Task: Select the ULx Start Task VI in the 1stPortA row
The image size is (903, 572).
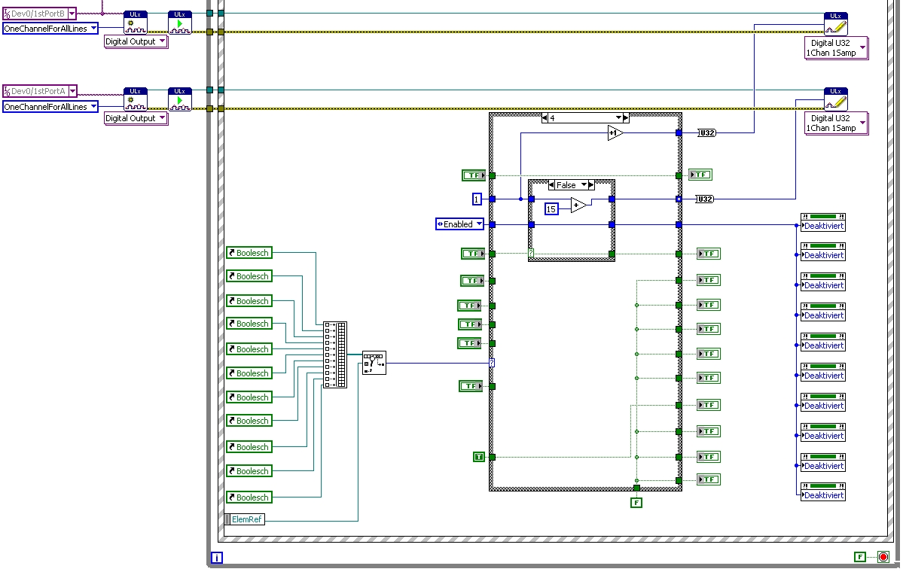Action: (180, 99)
